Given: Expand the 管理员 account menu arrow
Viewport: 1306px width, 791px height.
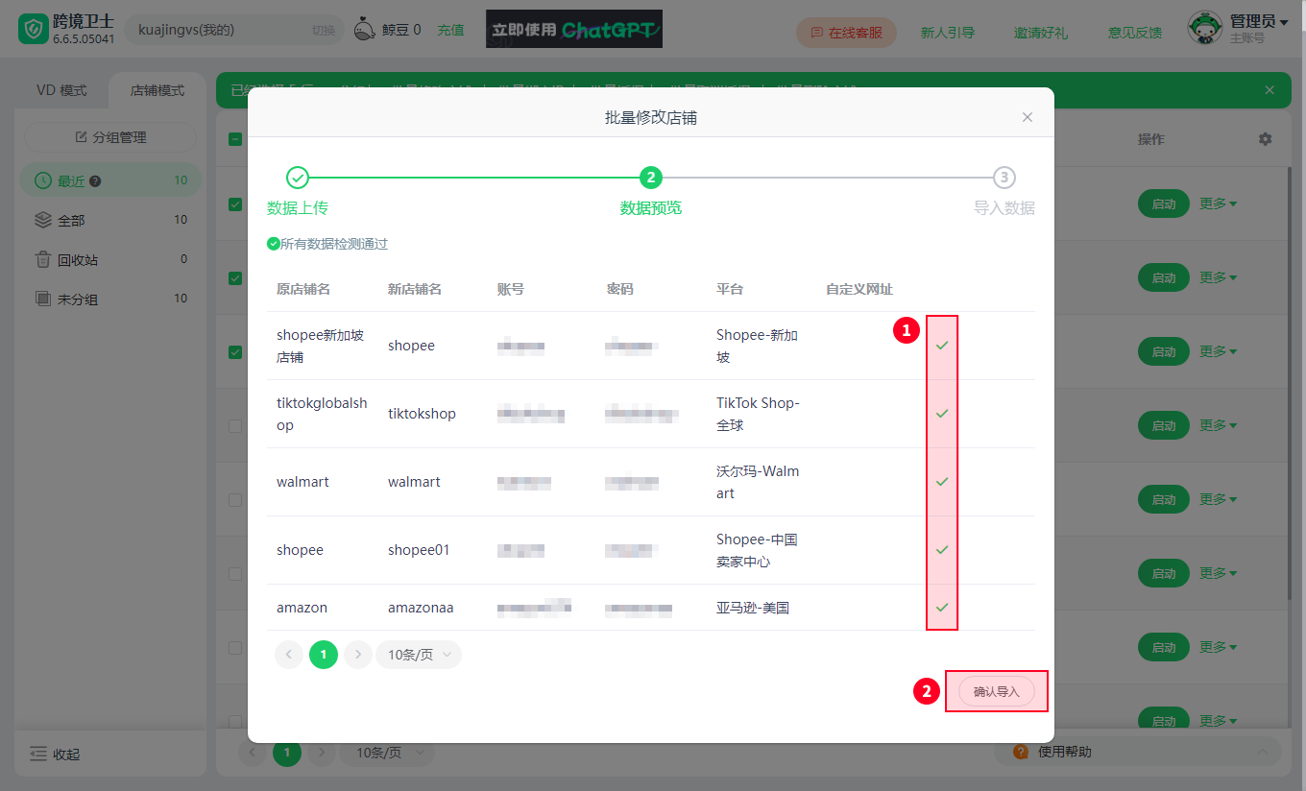Looking at the screenshot, I should pyautogui.click(x=1284, y=22).
